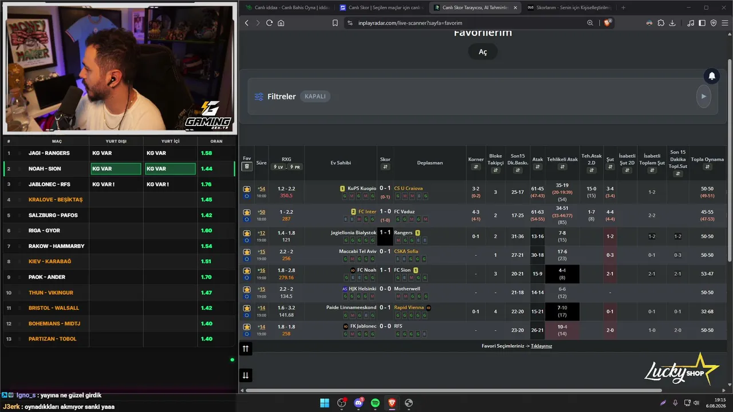Open the browser extensions puzzle icon
This screenshot has width=733, height=412.
[661, 23]
